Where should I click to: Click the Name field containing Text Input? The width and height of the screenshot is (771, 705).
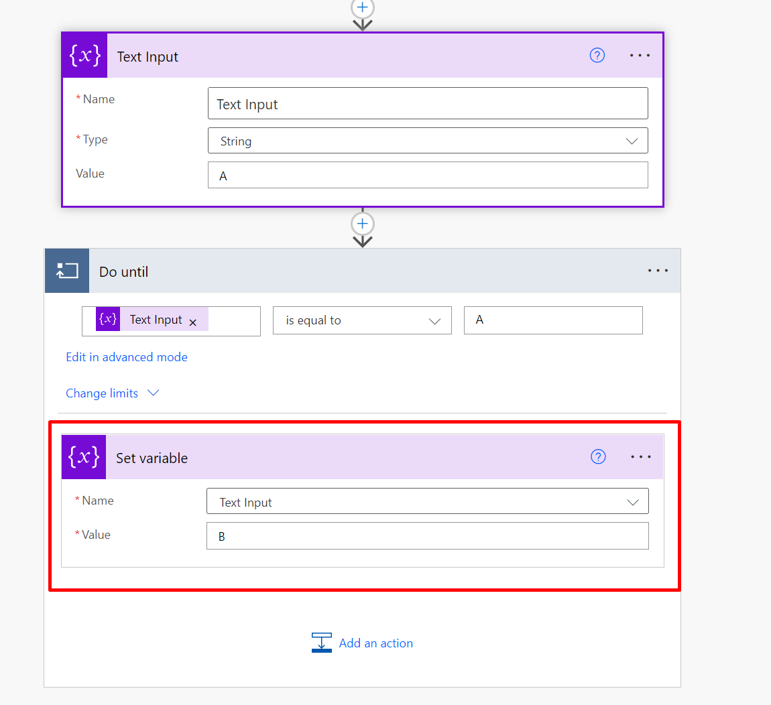pos(427,104)
